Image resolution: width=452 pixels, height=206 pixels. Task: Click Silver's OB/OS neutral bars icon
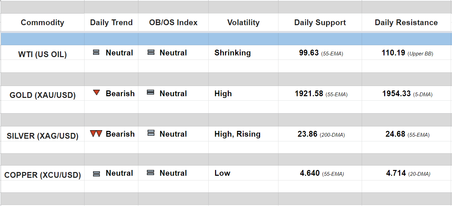[x=151, y=133]
